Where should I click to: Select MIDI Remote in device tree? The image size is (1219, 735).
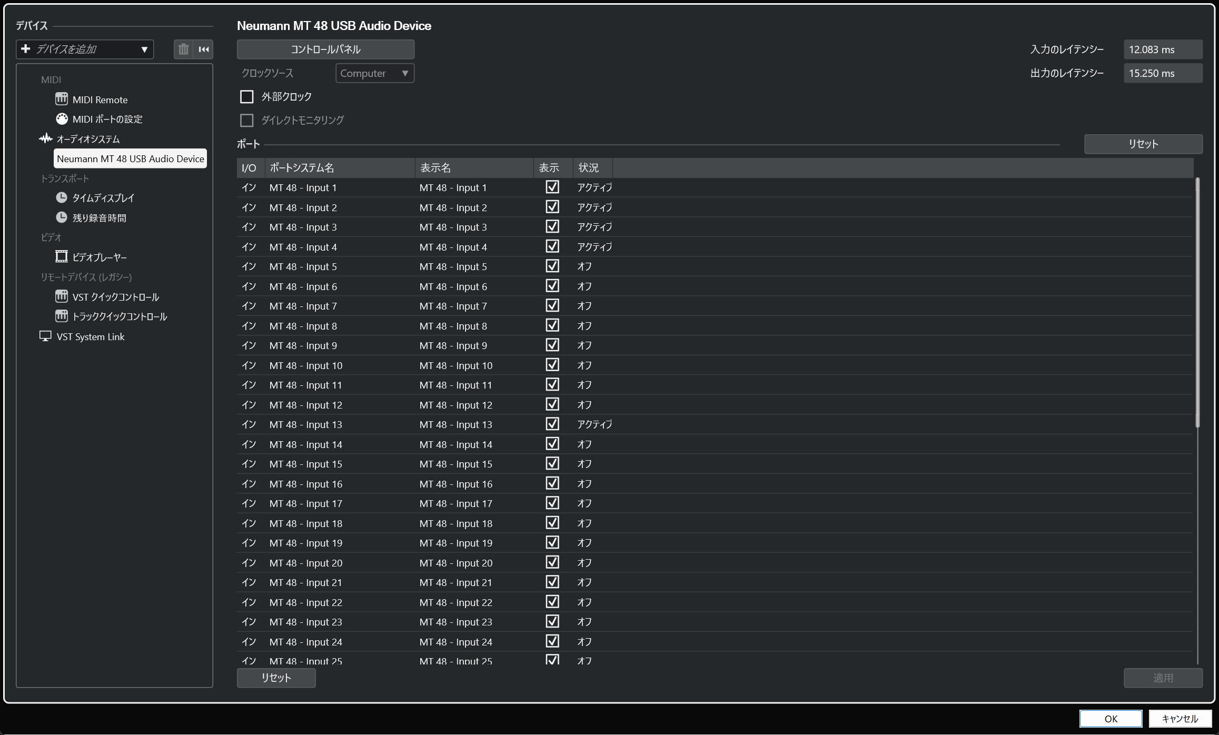(x=100, y=100)
